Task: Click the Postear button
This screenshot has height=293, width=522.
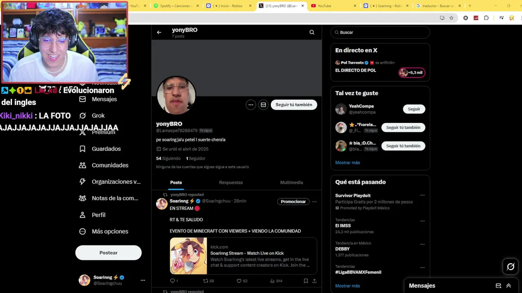Action: 108,253
